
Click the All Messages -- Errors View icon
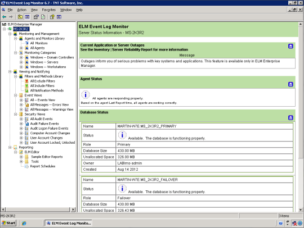27,105
